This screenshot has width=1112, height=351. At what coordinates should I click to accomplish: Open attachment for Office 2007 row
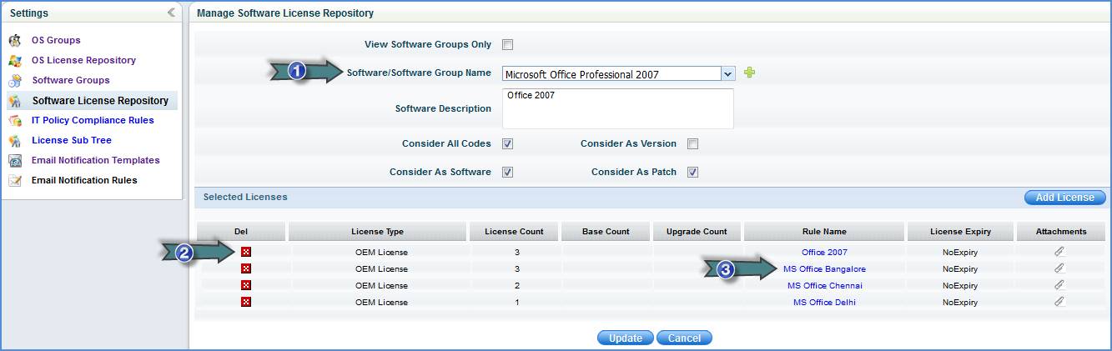(1059, 251)
